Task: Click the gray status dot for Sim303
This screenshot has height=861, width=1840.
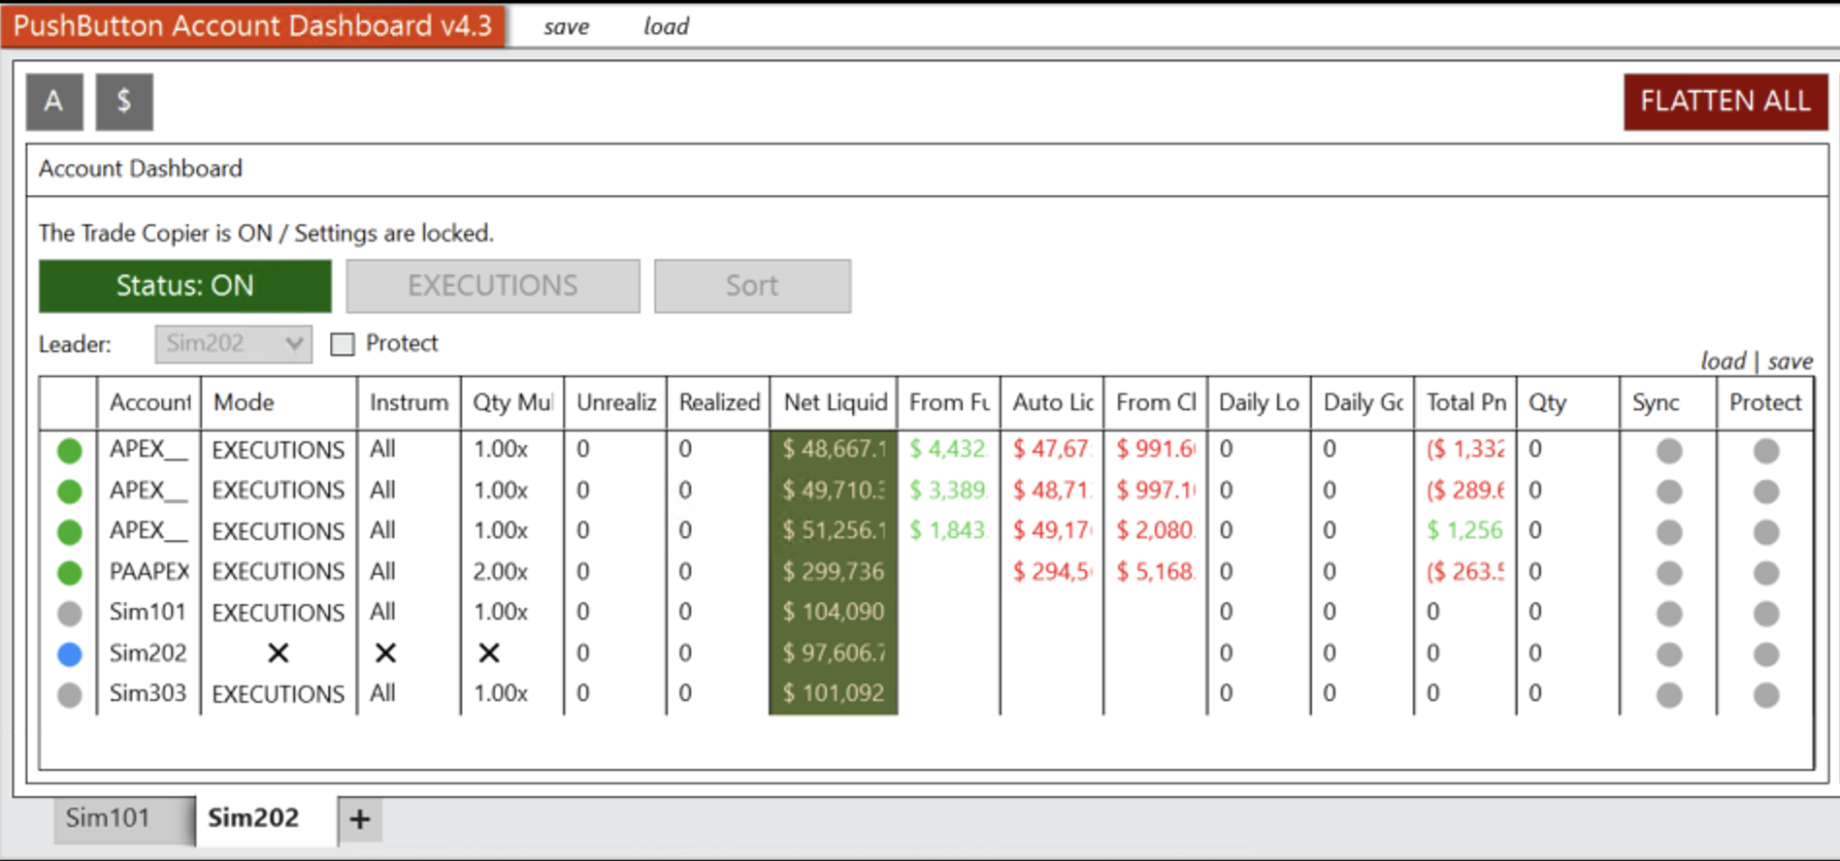Action: click(70, 695)
